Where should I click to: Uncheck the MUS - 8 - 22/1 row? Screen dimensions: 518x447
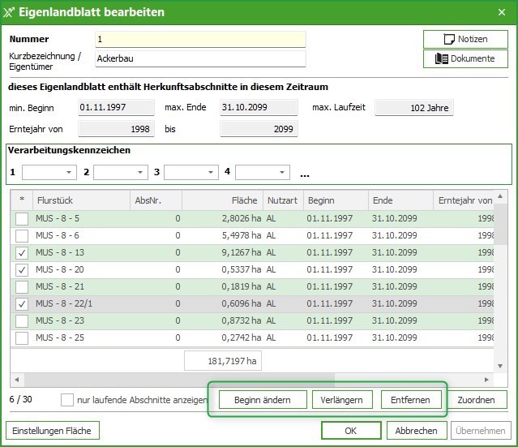[22, 303]
